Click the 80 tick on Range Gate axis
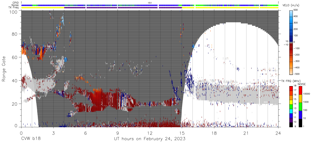The height and width of the screenshot is (144, 313). (x=15, y=34)
